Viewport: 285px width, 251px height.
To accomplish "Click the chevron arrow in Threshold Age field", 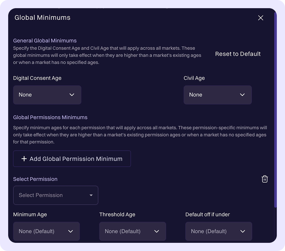I will pos(157,231).
